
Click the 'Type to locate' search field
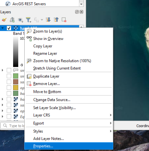click(x=12, y=126)
